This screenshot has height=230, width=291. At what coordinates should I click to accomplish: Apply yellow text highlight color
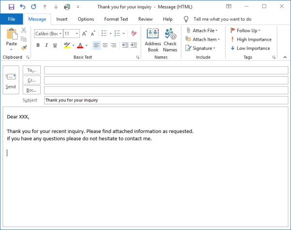pyautogui.click(x=67, y=45)
